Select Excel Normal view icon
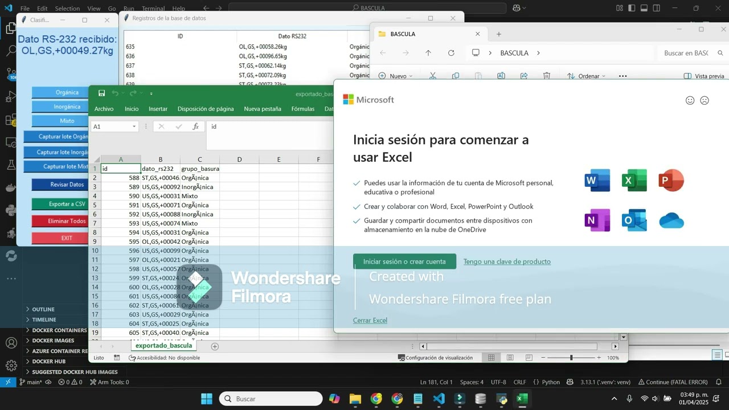This screenshot has height=410, width=729. [x=491, y=358]
